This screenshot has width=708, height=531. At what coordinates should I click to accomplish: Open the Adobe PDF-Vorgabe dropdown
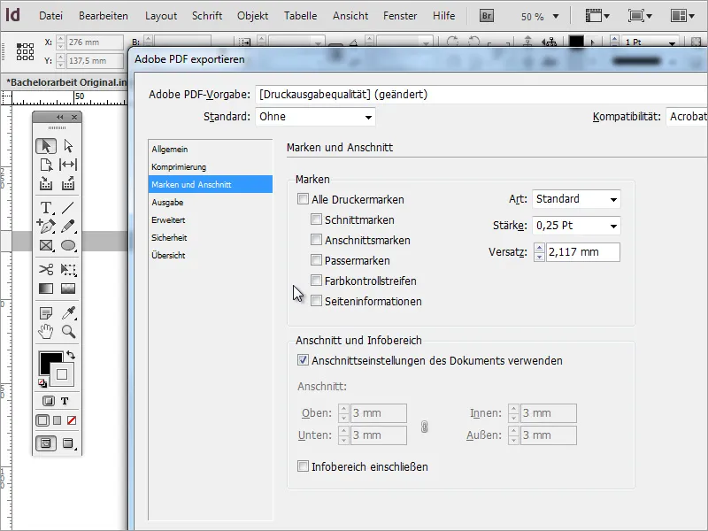point(481,95)
